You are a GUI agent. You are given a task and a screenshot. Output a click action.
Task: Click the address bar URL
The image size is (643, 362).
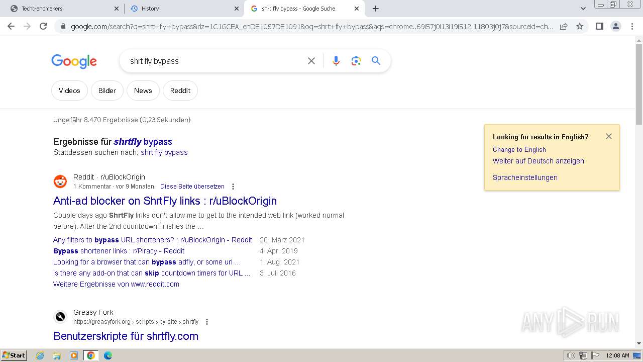311,26
